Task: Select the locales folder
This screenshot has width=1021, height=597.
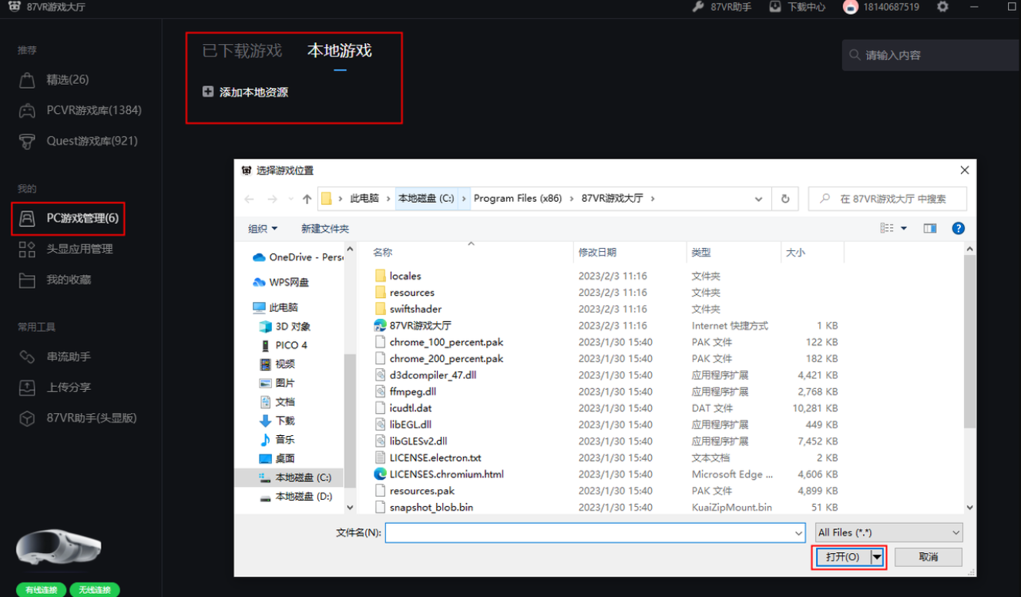Action: (x=405, y=276)
